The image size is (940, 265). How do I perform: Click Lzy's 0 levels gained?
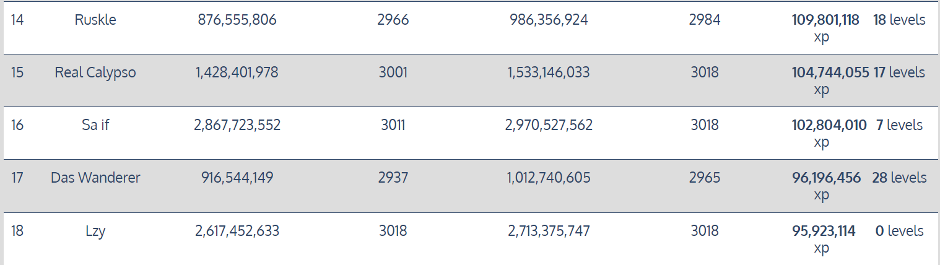(899, 231)
